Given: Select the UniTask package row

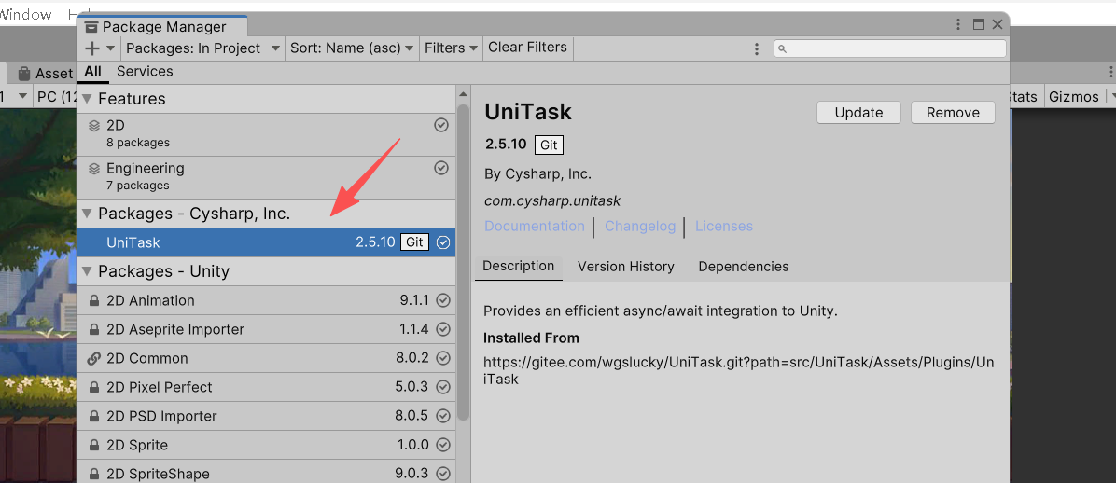Looking at the screenshot, I should 266,242.
